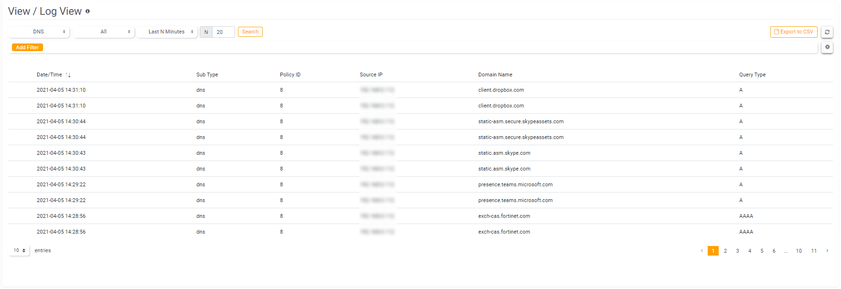Change the 10 entries per page selector

point(19,251)
